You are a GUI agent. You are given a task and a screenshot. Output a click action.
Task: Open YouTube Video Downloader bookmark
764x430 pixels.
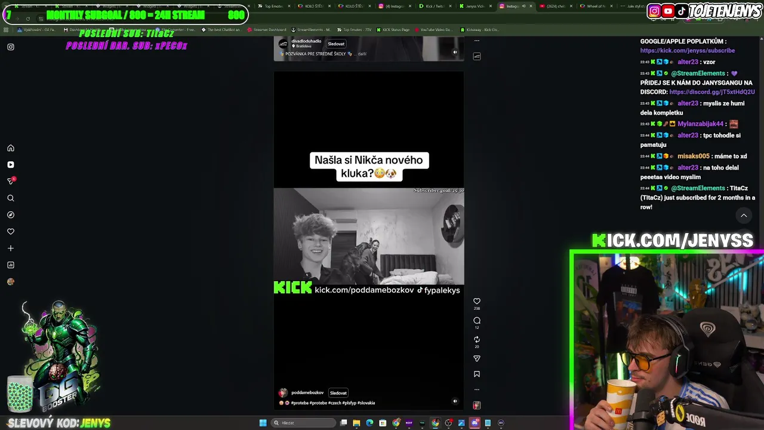(434, 29)
